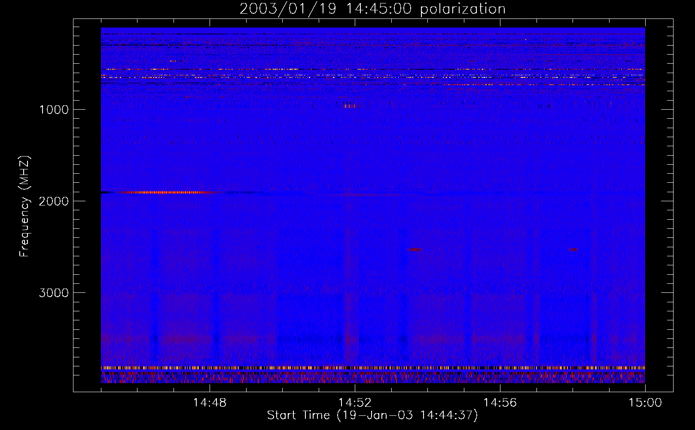Screen dimensions: 695x430
Task: Click the 3000 frequency tick label
Action: click(54, 293)
